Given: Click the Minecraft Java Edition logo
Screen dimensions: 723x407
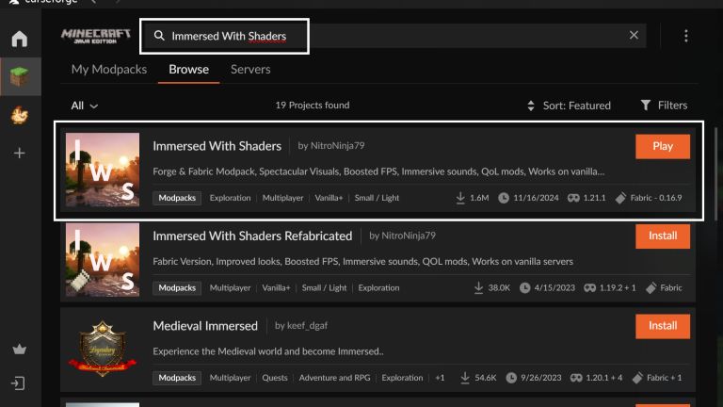Looking at the screenshot, I should 96,36.
